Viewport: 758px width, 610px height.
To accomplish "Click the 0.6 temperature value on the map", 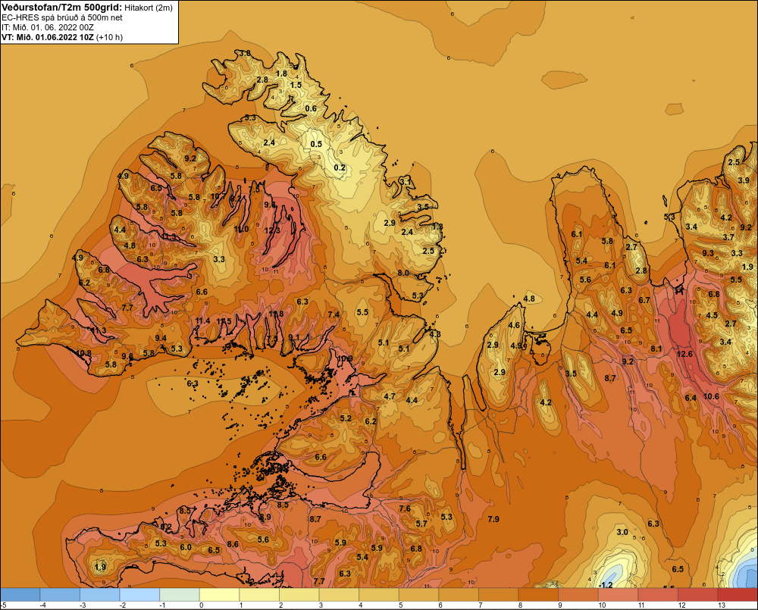I will coord(311,108).
